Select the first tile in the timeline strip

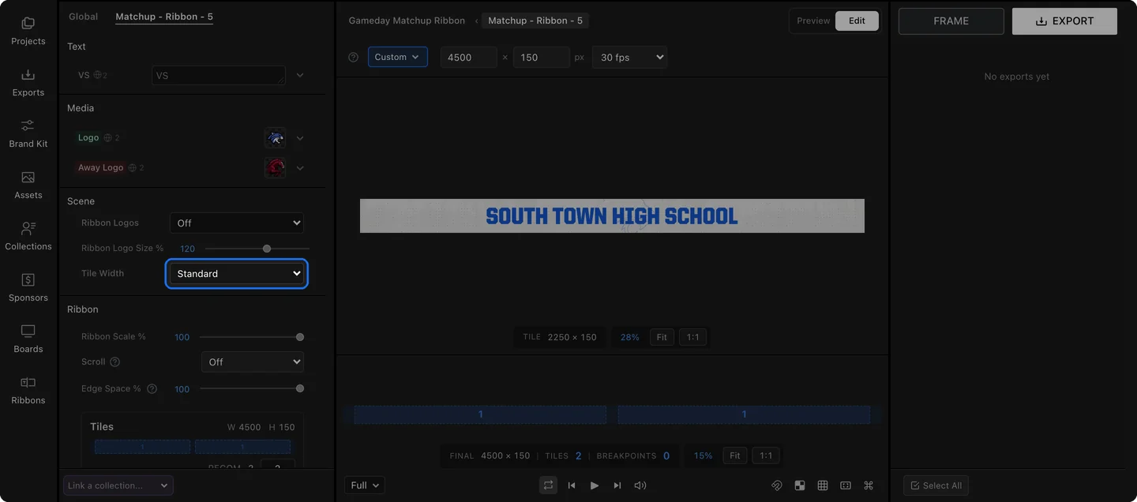[x=480, y=414]
